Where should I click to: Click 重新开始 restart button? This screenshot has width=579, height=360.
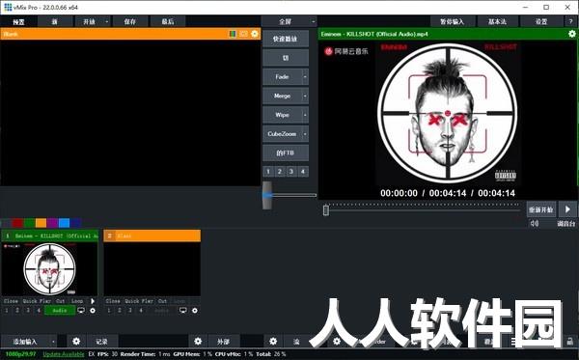coord(541,209)
